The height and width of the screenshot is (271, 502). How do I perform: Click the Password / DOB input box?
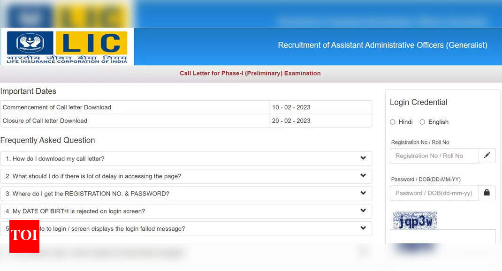[434, 192]
